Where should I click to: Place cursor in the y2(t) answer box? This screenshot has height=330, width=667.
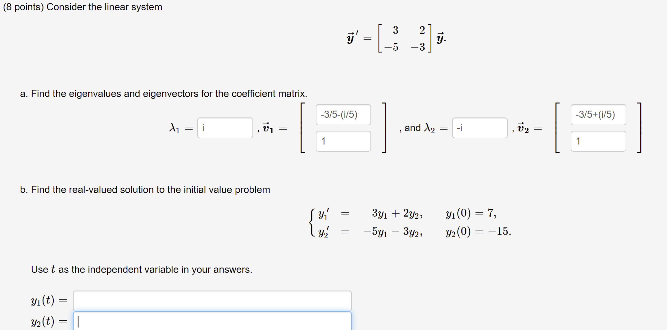click(x=212, y=321)
